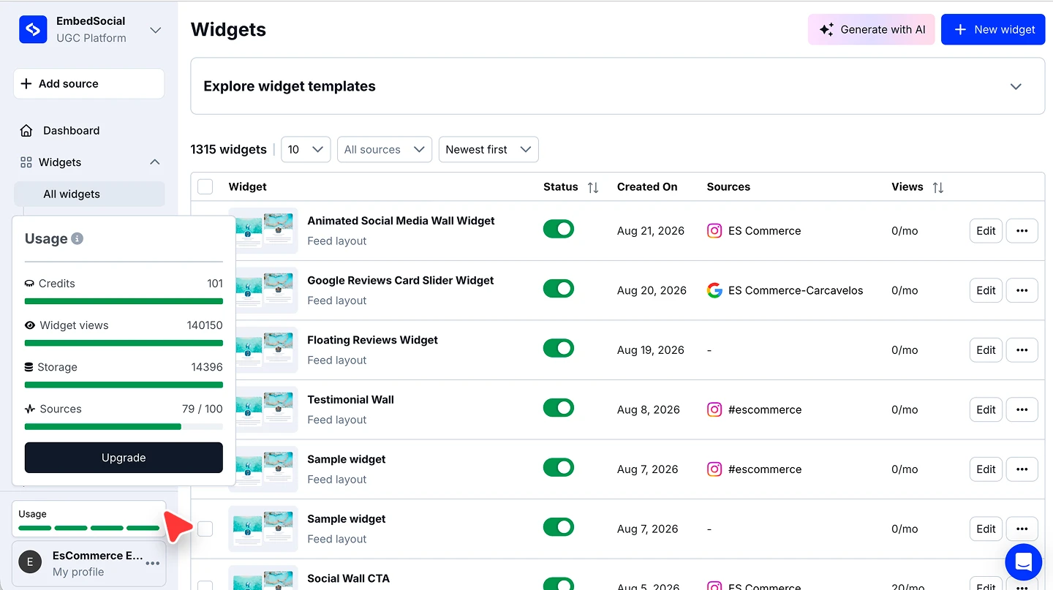Click the Widget views eye icon
This screenshot has height=590, width=1053.
[x=30, y=325]
